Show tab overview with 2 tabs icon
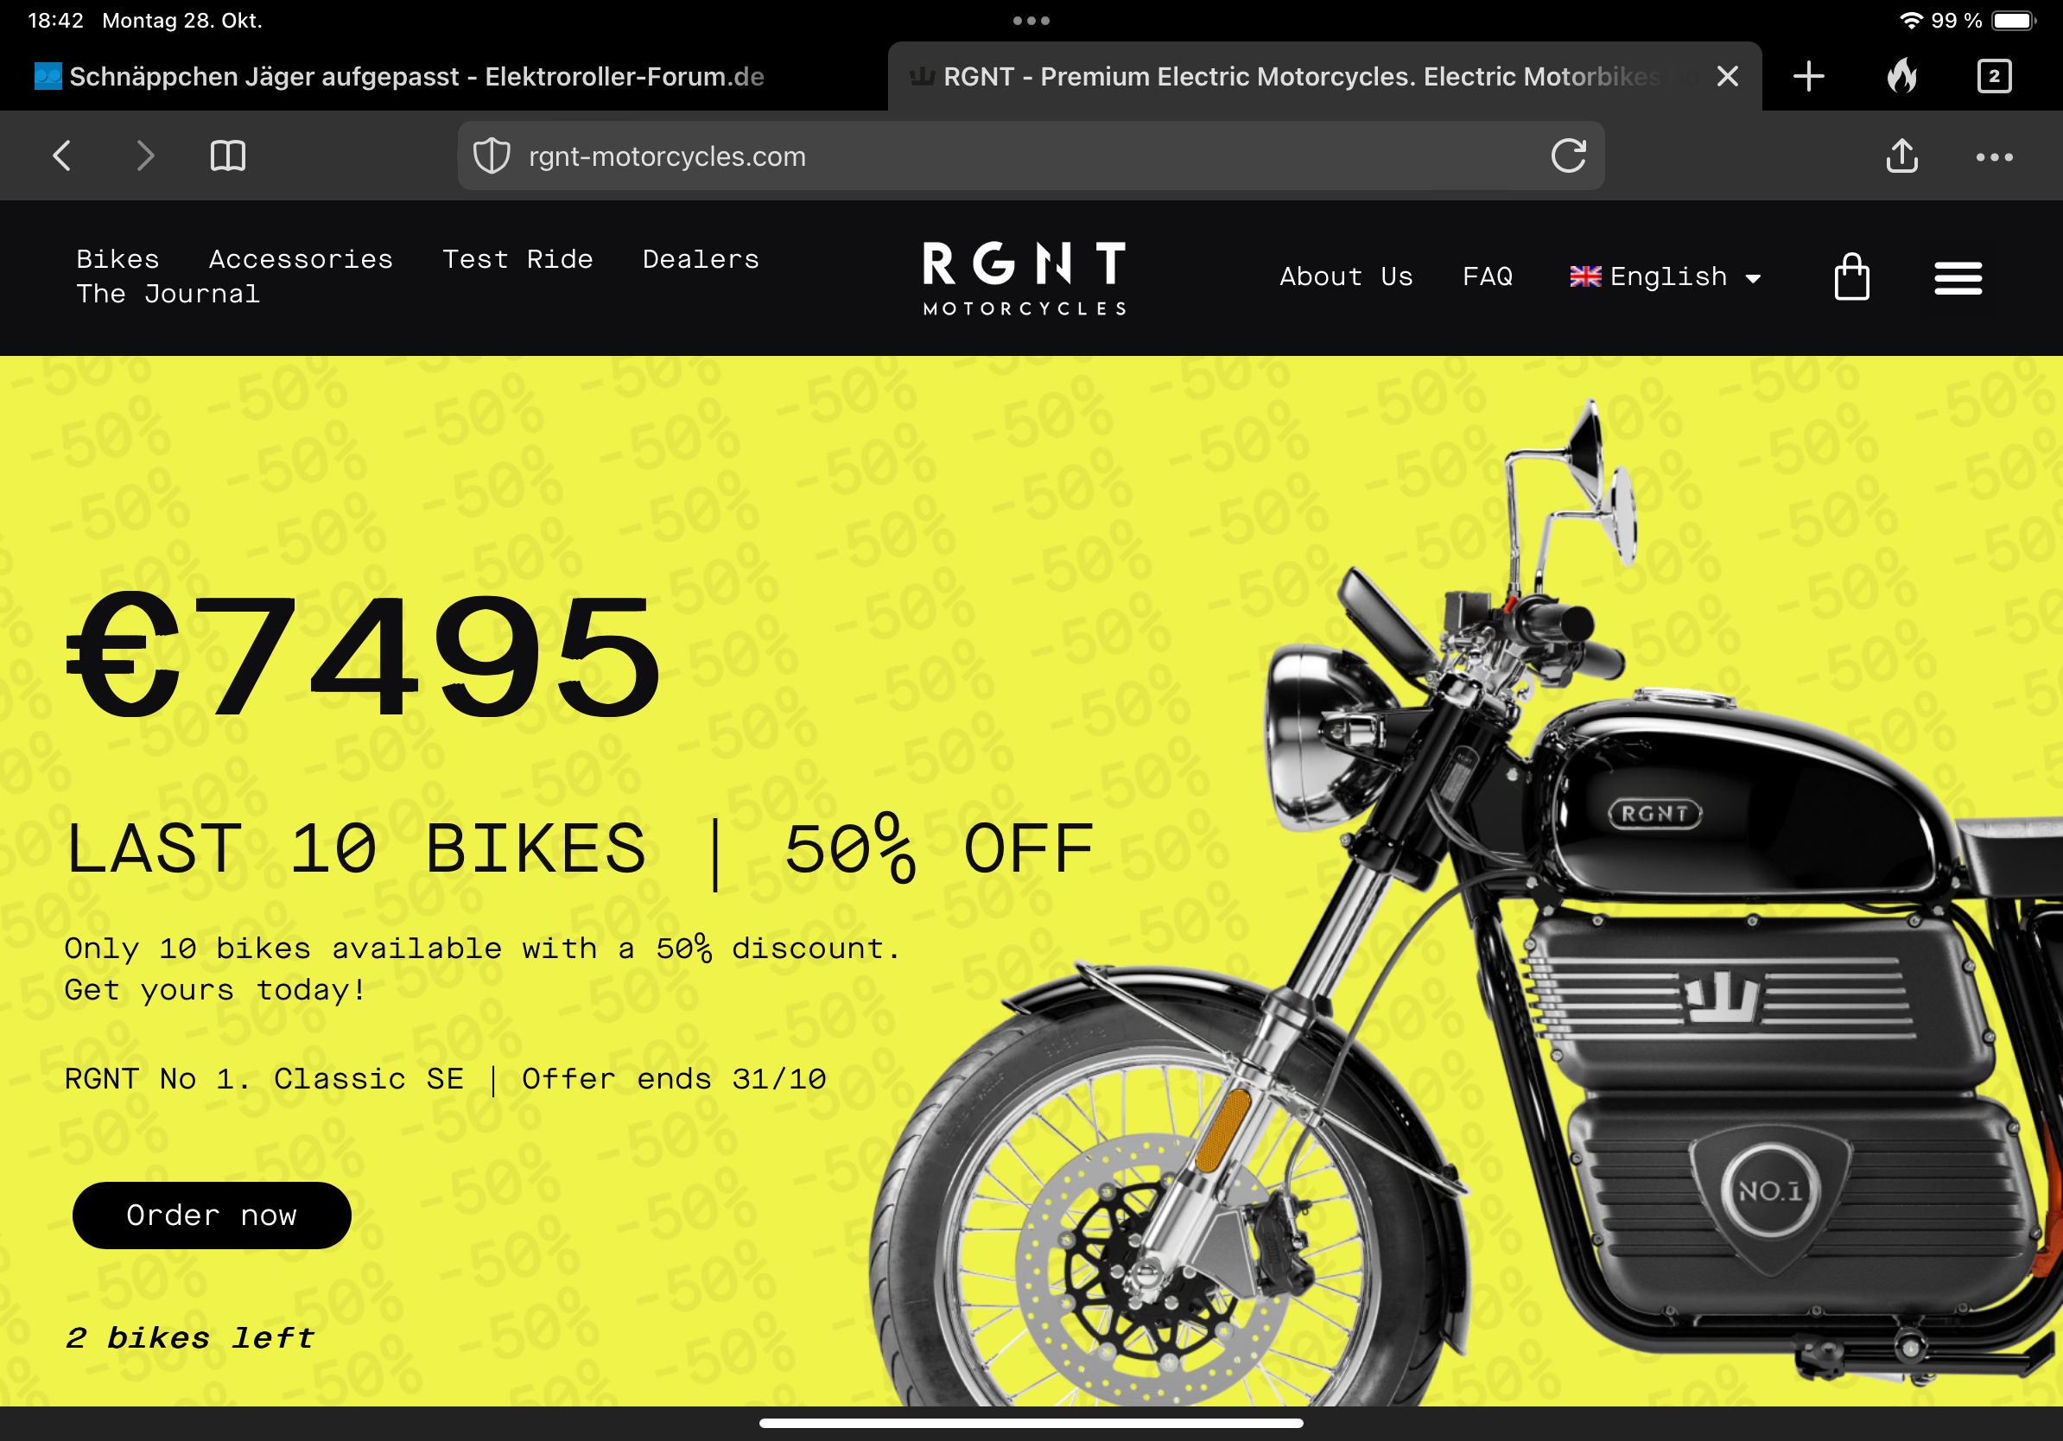The image size is (2063, 1441). point(1994,76)
